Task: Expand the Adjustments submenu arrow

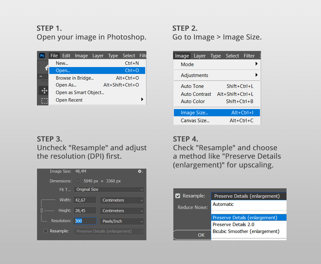Action: pyautogui.click(x=256, y=75)
